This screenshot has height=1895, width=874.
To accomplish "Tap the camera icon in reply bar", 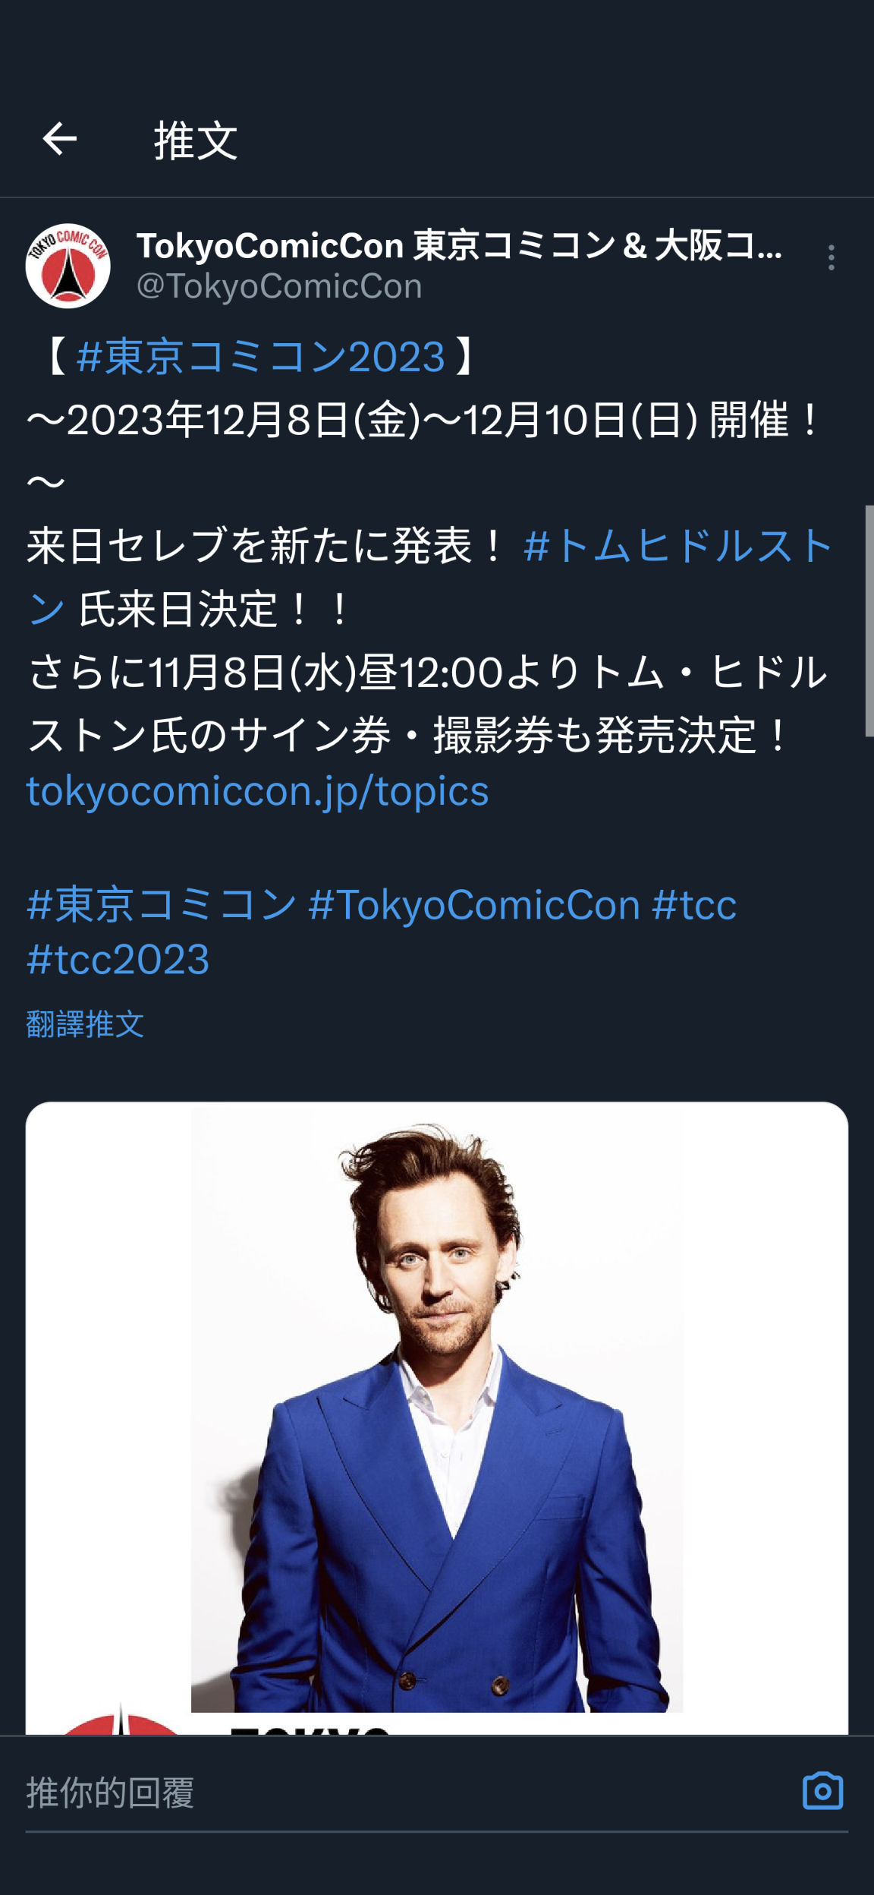I will tap(822, 1790).
